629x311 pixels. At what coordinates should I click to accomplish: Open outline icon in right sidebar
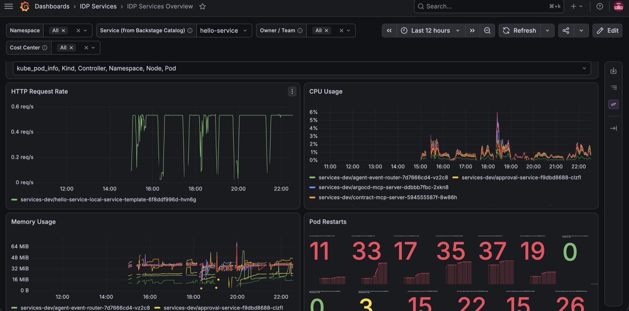click(613, 88)
